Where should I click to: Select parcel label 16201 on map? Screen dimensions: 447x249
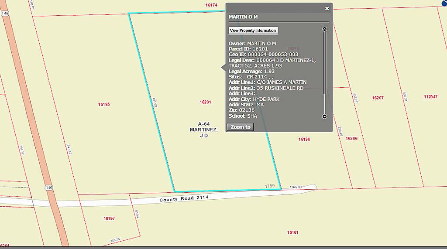pyautogui.click(x=205, y=102)
